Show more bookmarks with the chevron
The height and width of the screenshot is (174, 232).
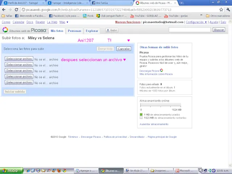point(201,15)
